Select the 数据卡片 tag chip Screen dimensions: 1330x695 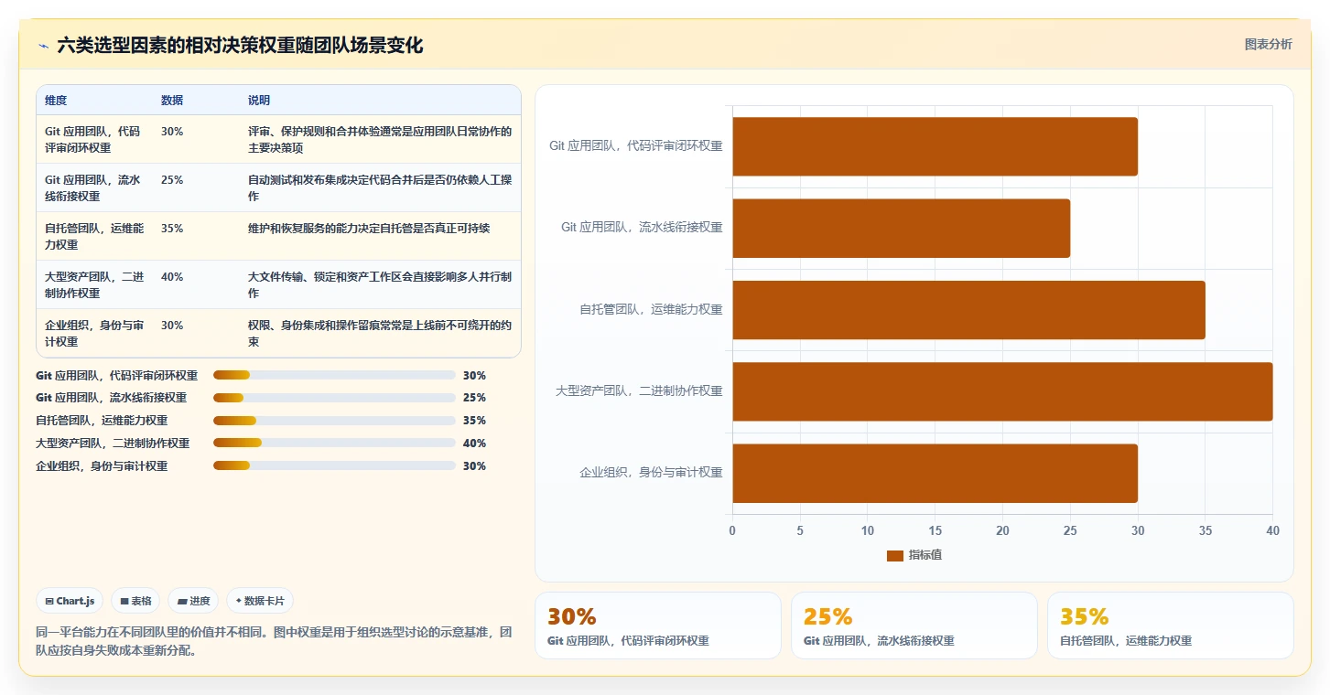pyautogui.click(x=260, y=601)
